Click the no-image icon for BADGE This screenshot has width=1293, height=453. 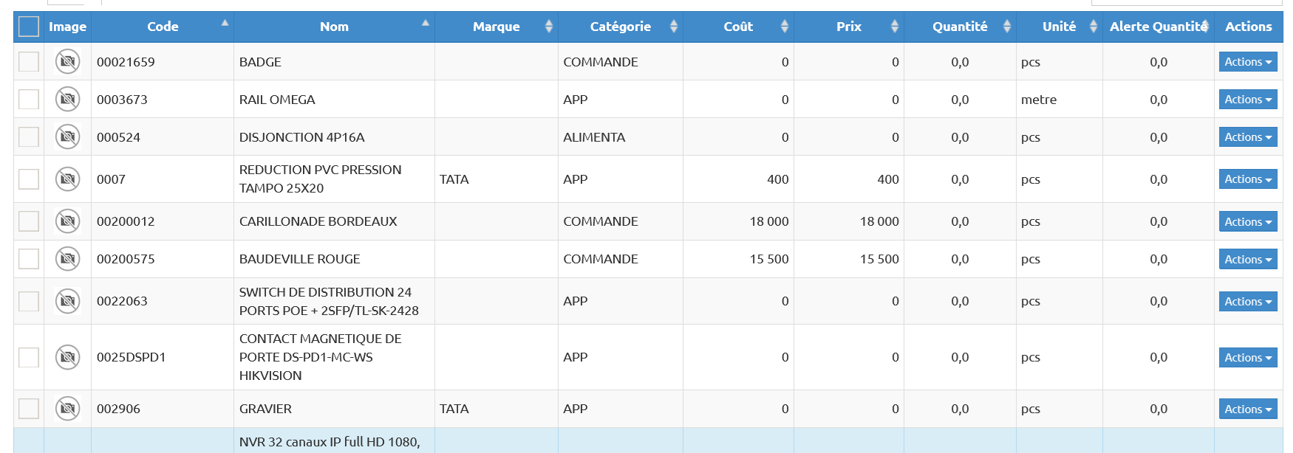click(x=67, y=61)
